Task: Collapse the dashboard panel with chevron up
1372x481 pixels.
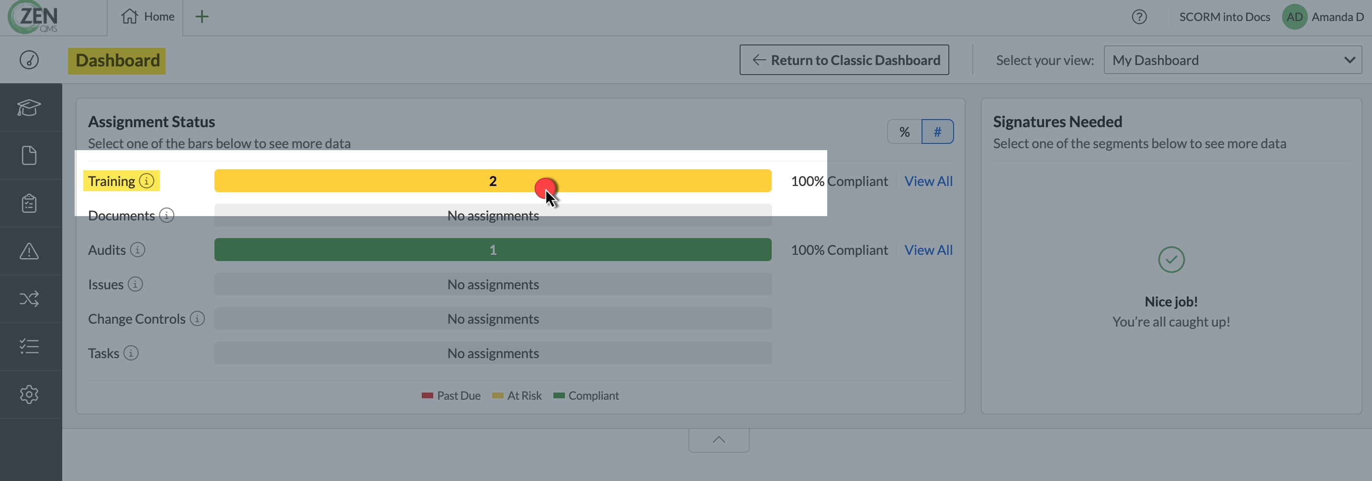Action: [x=719, y=439]
